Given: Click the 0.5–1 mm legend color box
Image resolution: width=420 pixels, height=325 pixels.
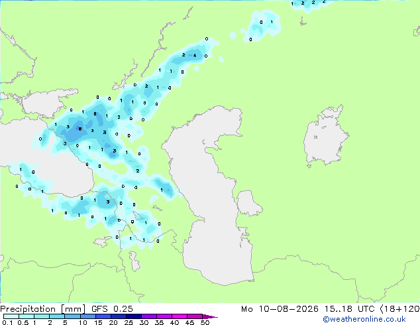Looking at the screenshot, I should pos(26,316).
